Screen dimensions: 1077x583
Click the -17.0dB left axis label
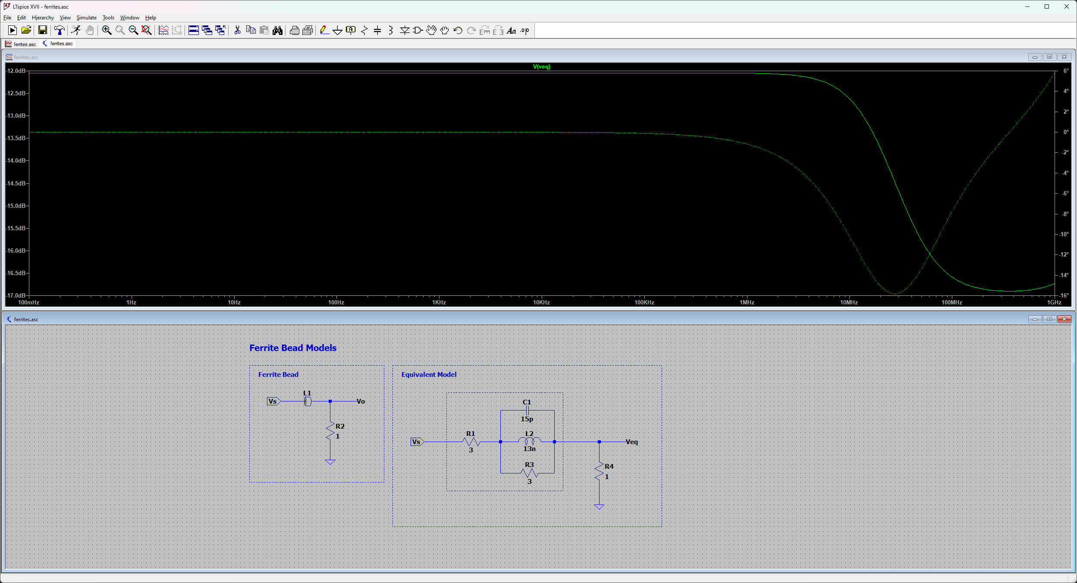click(16, 295)
